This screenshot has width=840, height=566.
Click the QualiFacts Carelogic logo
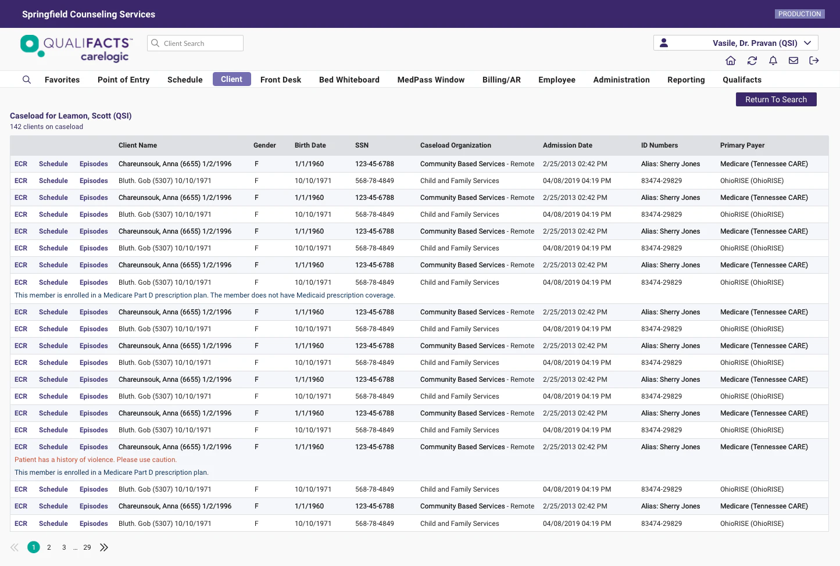(76, 48)
